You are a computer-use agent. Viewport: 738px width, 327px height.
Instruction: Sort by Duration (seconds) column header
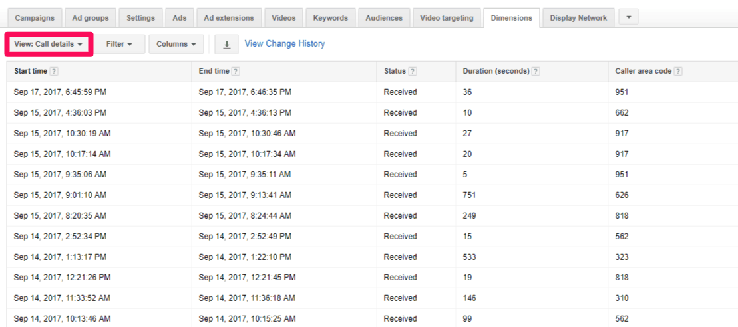[496, 72]
